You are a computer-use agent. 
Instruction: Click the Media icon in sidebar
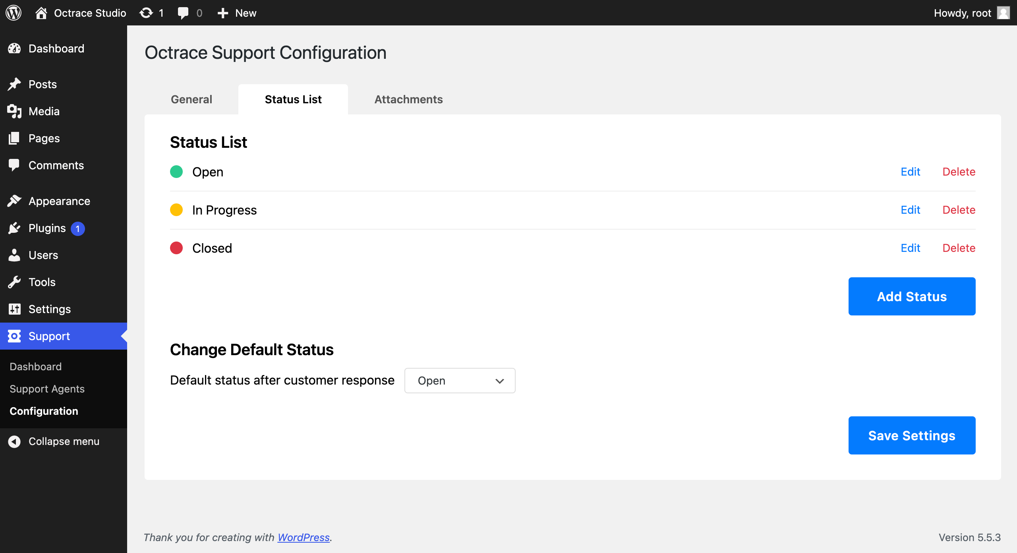pos(14,111)
